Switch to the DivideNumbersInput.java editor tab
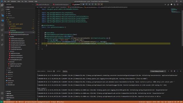 pos(62,5)
